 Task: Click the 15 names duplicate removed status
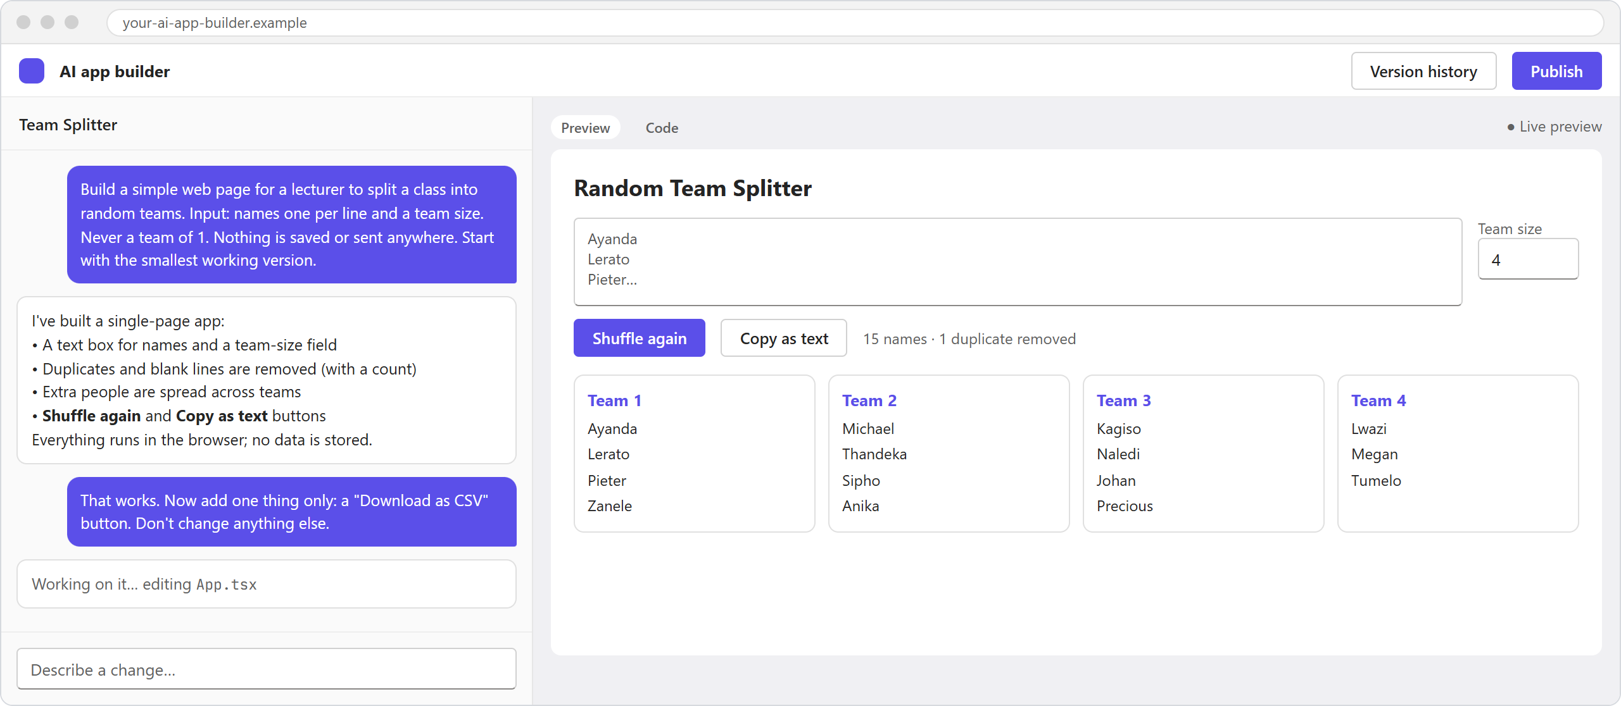[969, 339]
